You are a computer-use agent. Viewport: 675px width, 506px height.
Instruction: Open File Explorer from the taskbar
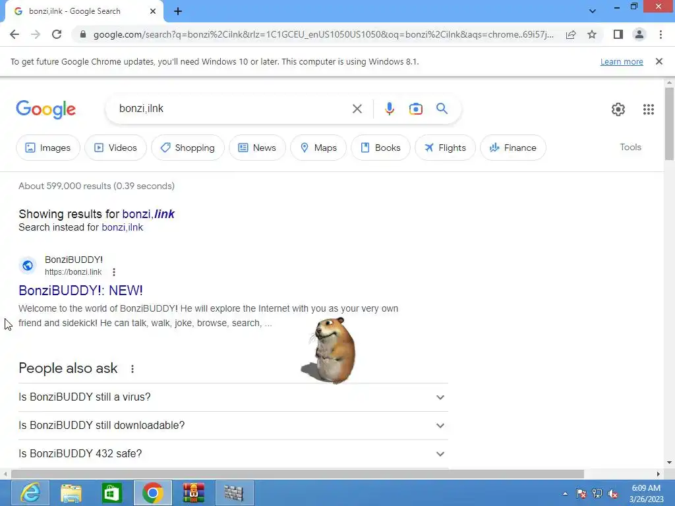(x=71, y=493)
